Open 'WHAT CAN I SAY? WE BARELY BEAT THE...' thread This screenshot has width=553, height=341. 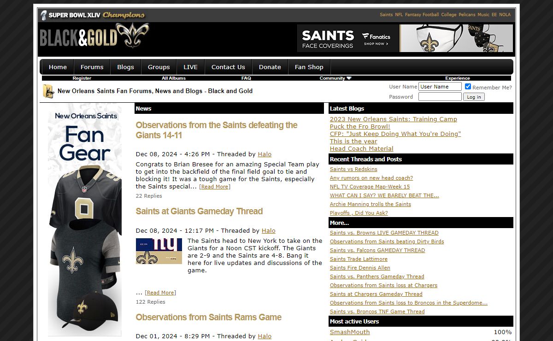384,195
